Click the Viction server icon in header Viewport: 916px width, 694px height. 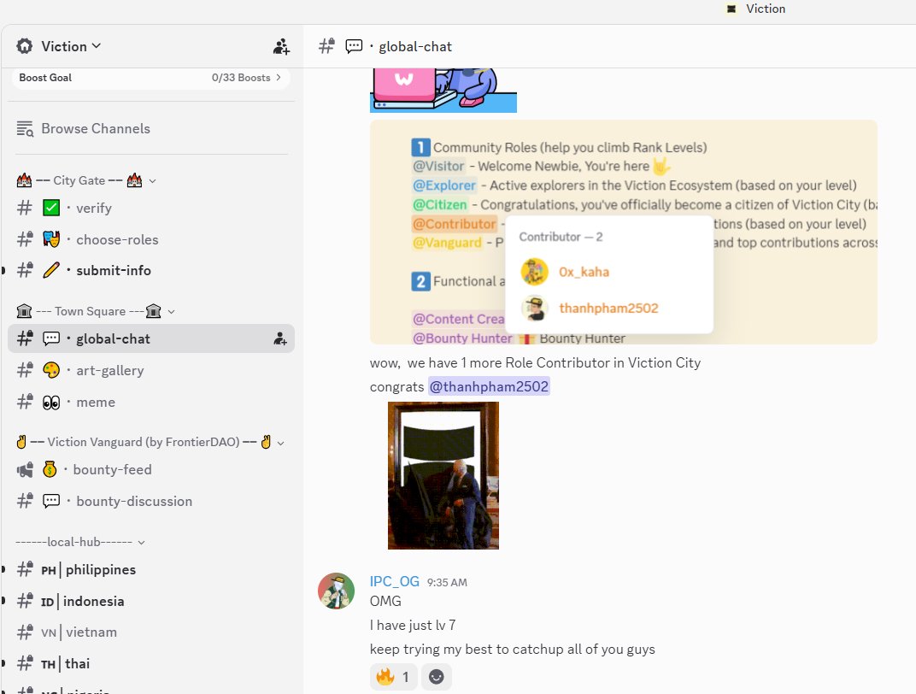click(x=25, y=46)
